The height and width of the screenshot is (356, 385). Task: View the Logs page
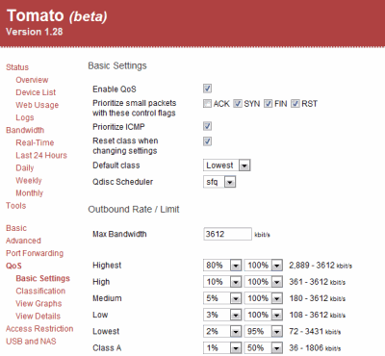click(x=25, y=117)
